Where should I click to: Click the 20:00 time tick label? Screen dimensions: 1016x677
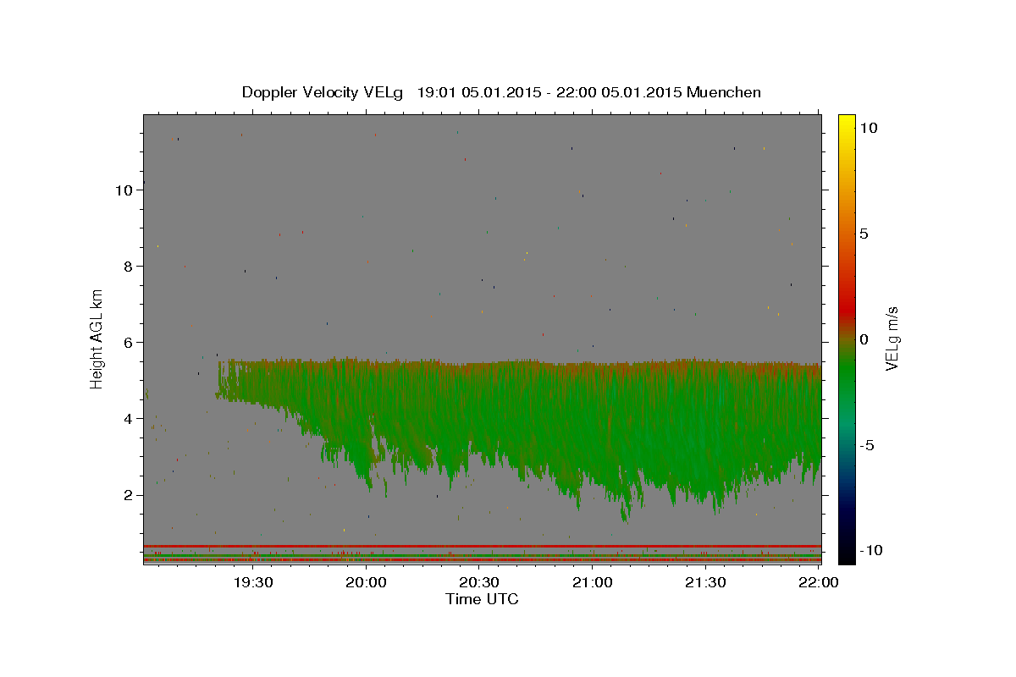(x=367, y=582)
